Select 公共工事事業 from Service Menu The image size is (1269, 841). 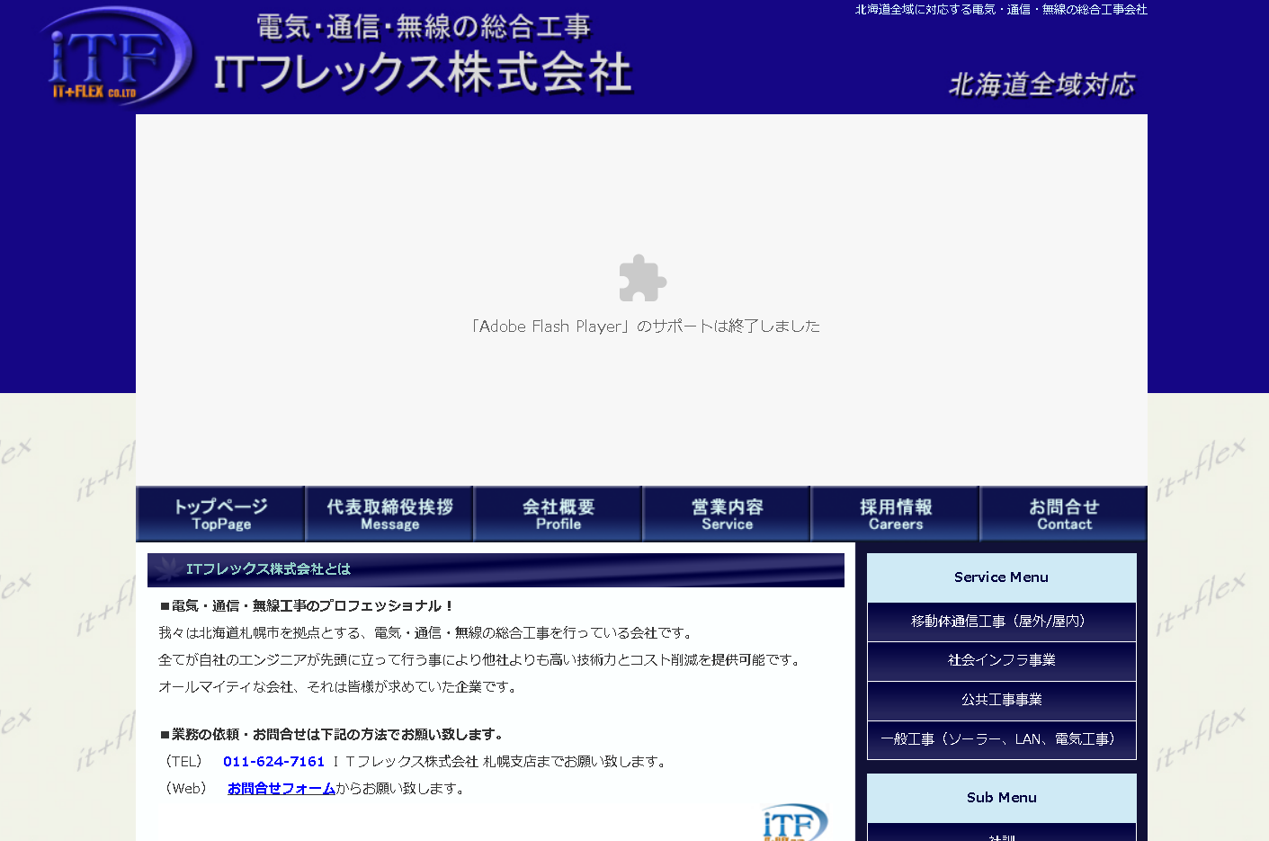pyautogui.click(x=1001, y=701)
